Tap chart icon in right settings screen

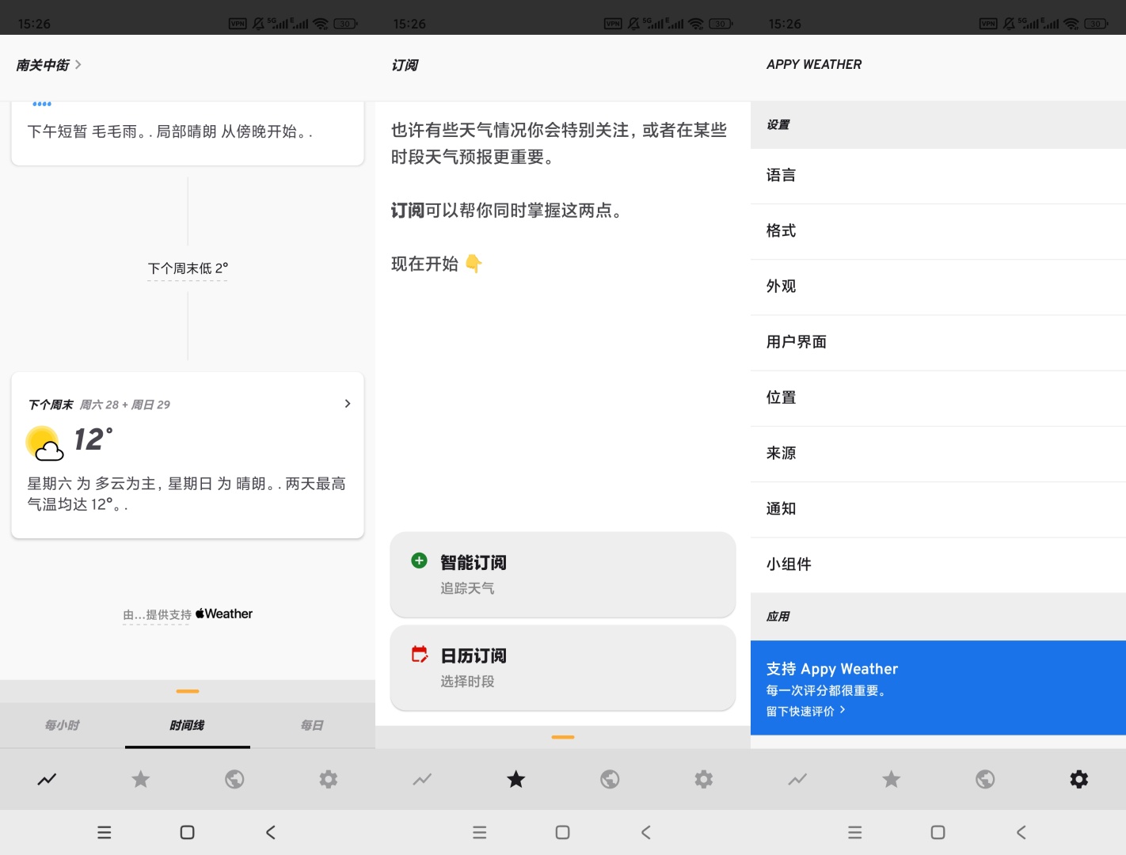coord(797,780)
